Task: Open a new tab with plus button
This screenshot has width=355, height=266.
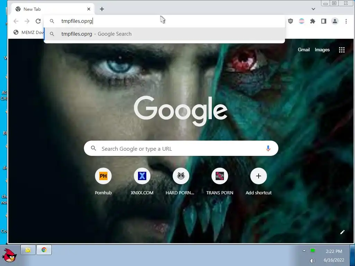Action: [x=102, y=9]
